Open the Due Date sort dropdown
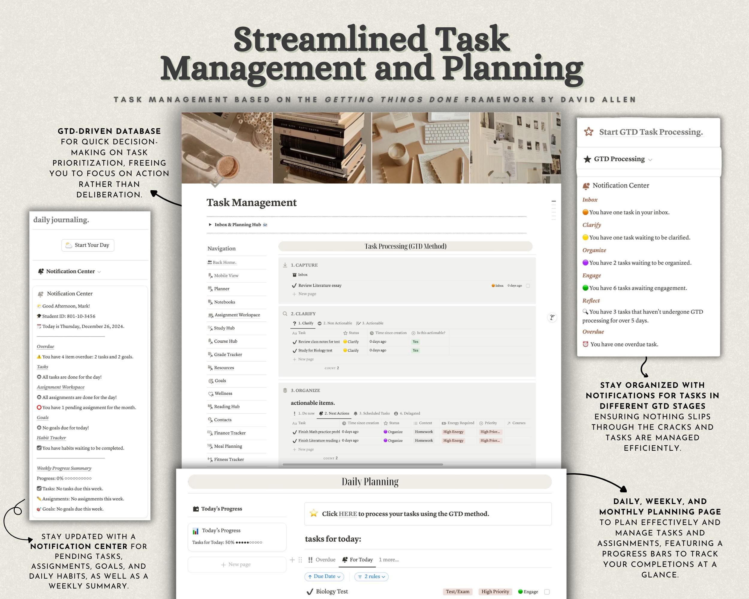The width and height of the screenshot is (749, 599). point(324,577)
